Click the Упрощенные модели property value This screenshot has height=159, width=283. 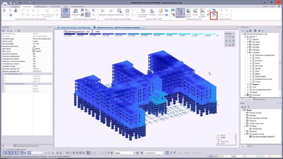[42, 59]
